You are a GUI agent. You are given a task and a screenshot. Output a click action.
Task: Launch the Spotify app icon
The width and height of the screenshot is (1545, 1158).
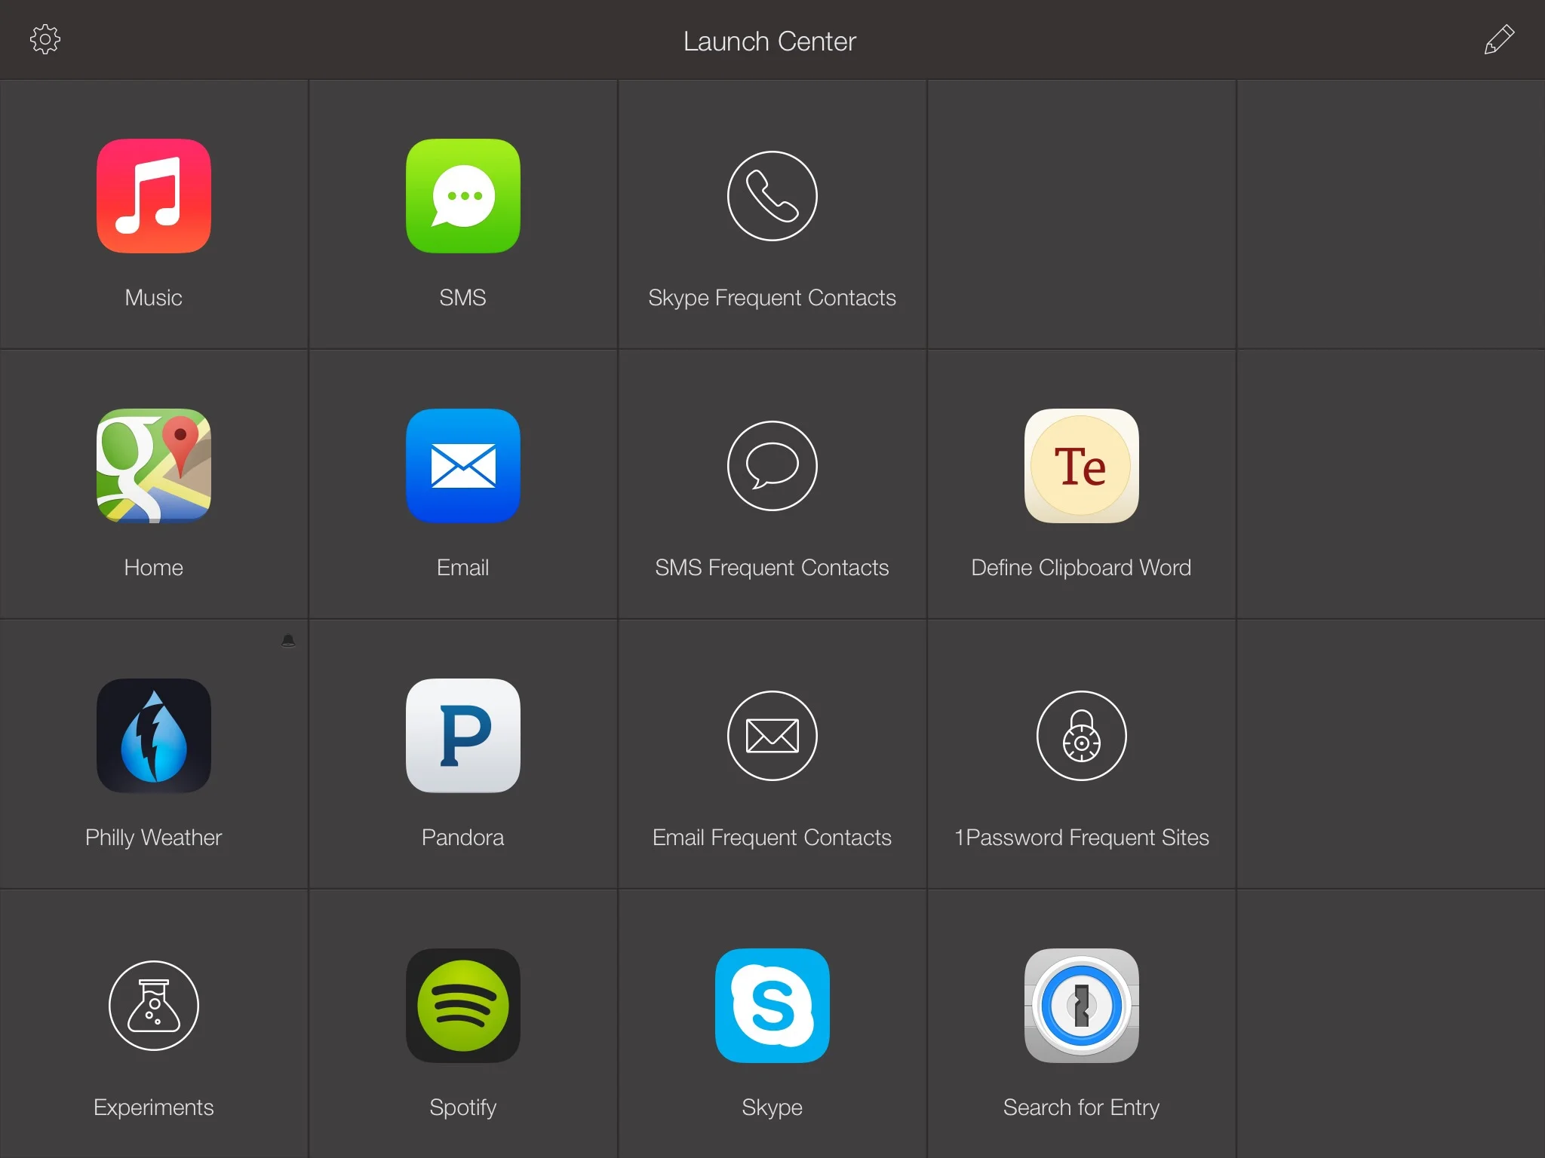[463, 1006]
